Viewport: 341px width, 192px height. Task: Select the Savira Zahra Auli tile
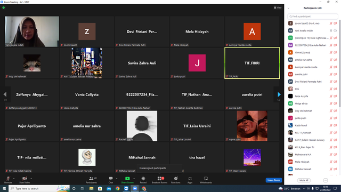click(142, 63)
